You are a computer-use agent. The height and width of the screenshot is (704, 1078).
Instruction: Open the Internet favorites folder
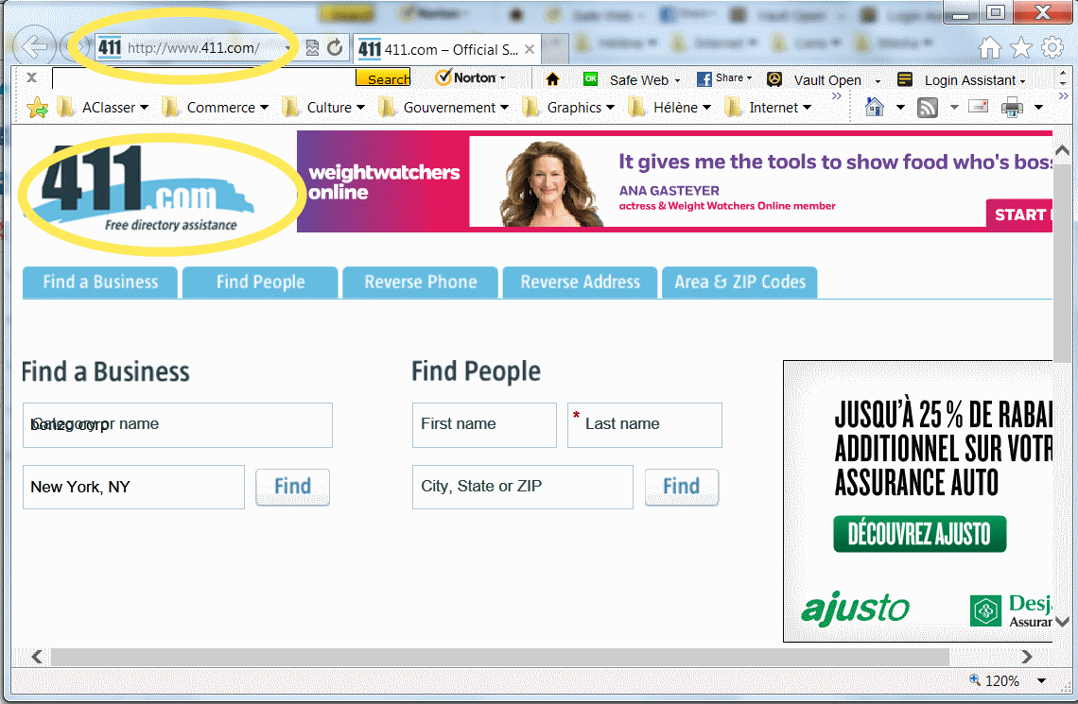pos(768,107)
